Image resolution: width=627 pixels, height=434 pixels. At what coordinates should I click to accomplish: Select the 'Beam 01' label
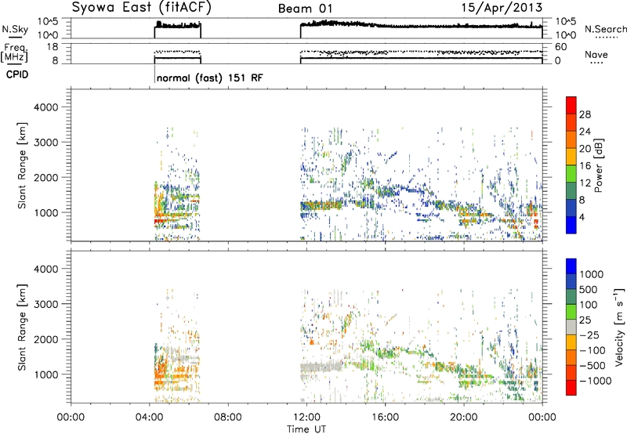click(305, 9)
